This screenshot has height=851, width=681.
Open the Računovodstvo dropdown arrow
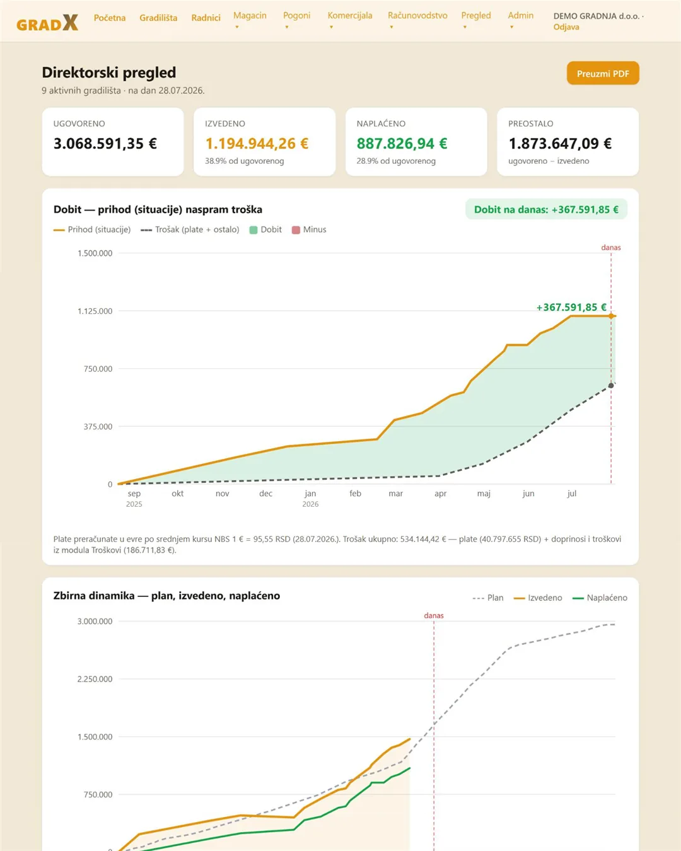point(391,27)
